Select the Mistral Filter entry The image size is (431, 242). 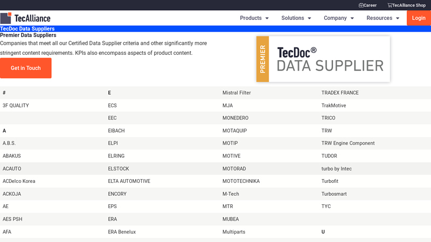(x=237, y=92)
